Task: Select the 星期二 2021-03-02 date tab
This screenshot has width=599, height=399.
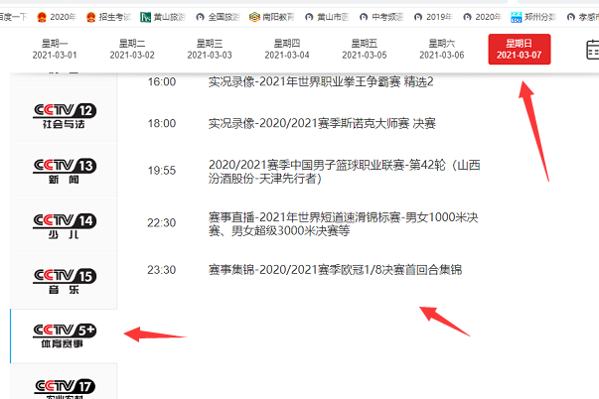Action: click(132, 50)
